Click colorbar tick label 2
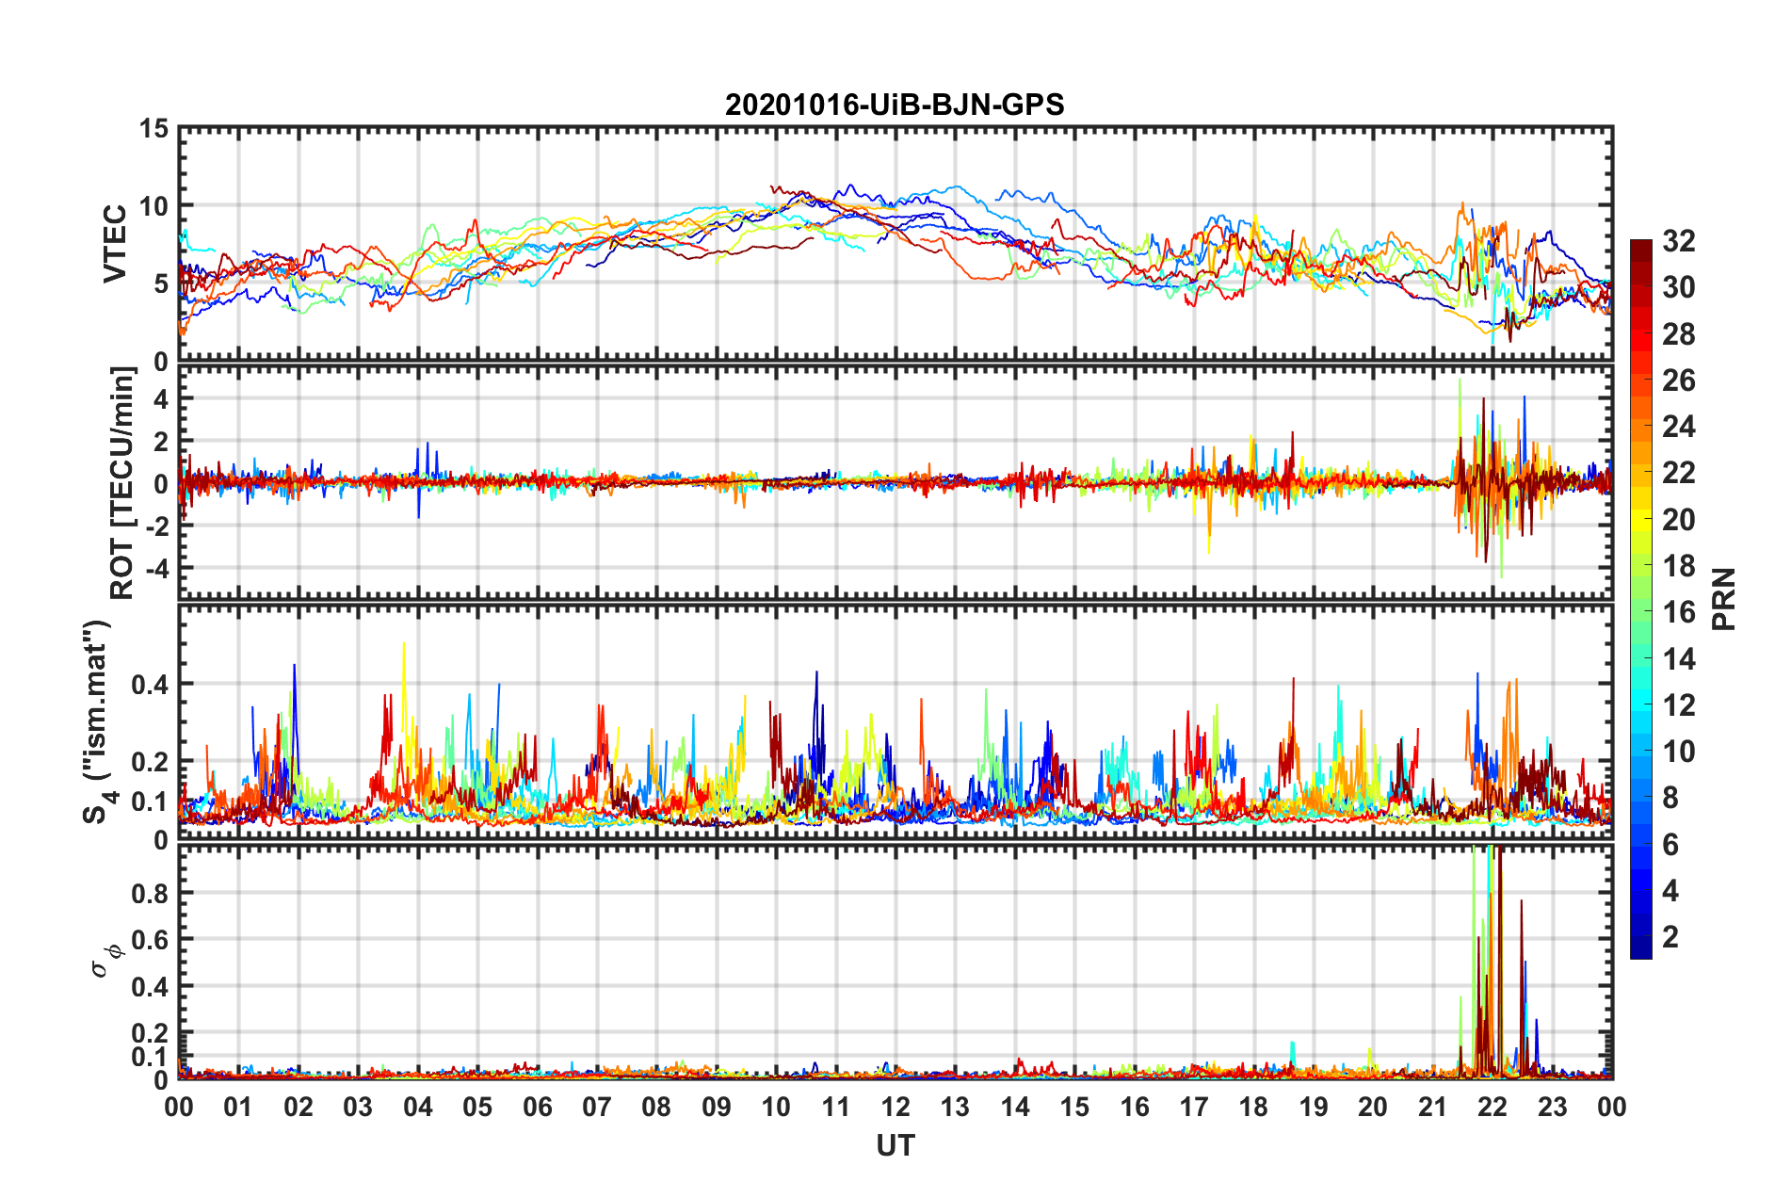1791x1198 pixels. tap(1670, 936)
